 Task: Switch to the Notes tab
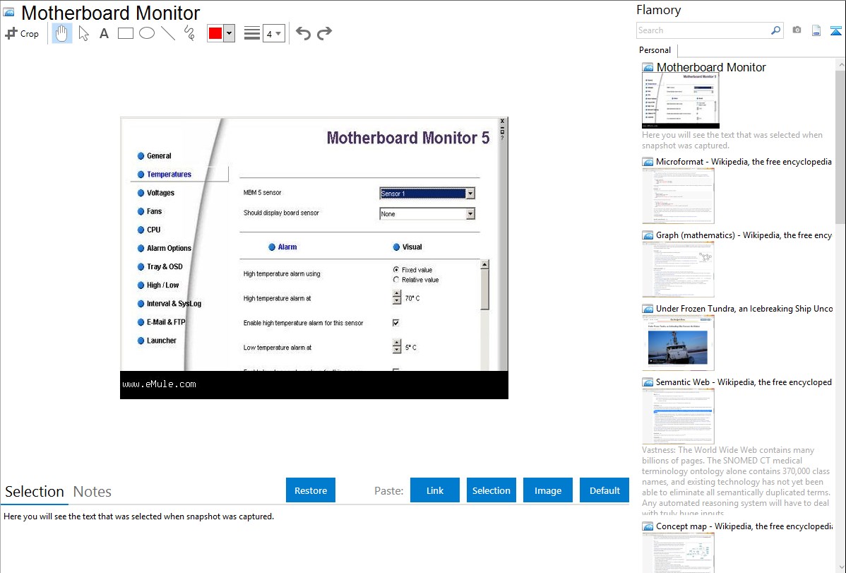click(93, 492)
